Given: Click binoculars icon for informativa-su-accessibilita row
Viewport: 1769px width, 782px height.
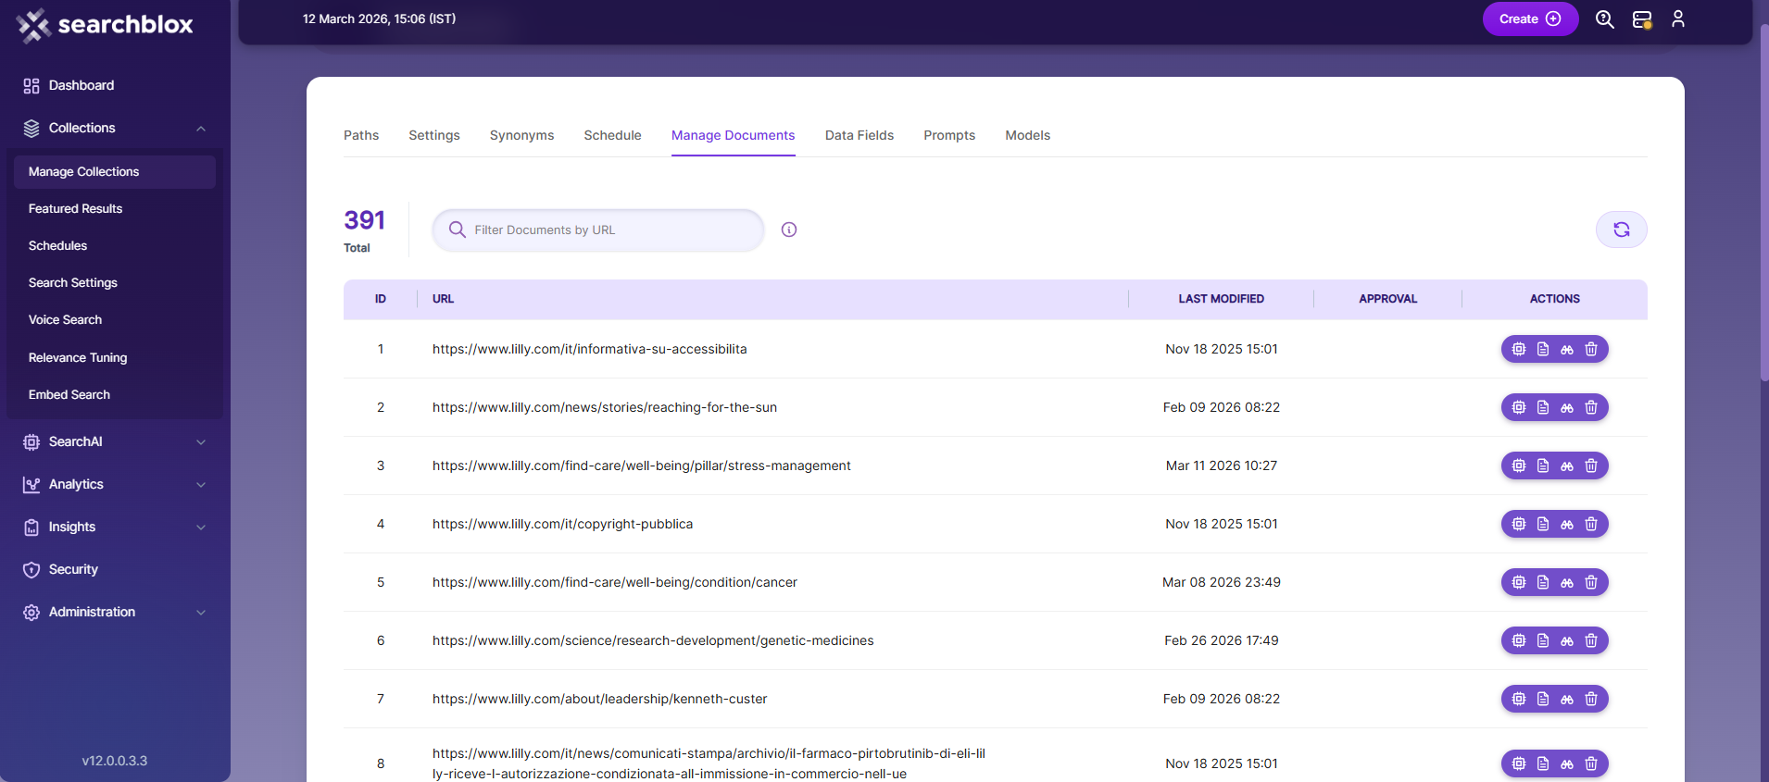Looking at the screenshot, I should pos(1567,349).
